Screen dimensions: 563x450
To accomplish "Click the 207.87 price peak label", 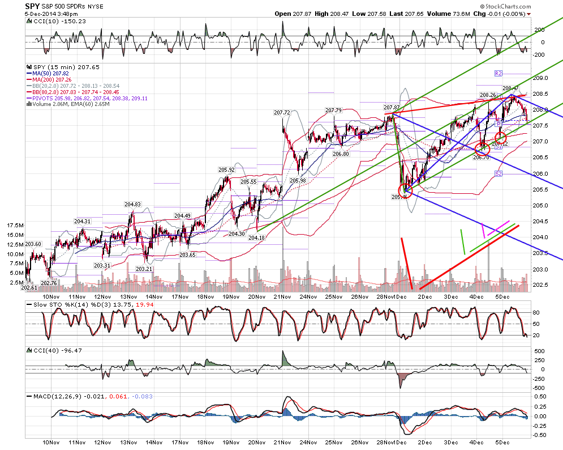I will (392, 108).
